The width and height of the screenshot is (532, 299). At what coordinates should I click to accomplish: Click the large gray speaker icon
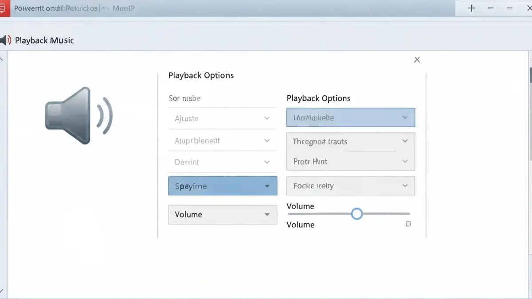coord(79,116)
